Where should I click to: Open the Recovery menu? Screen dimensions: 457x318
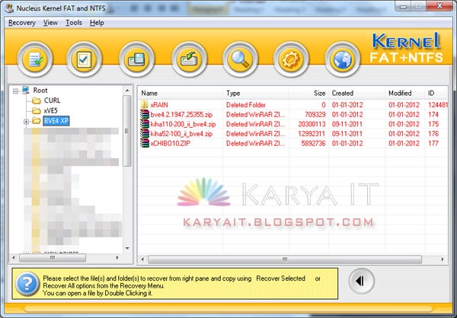[22, 23]
